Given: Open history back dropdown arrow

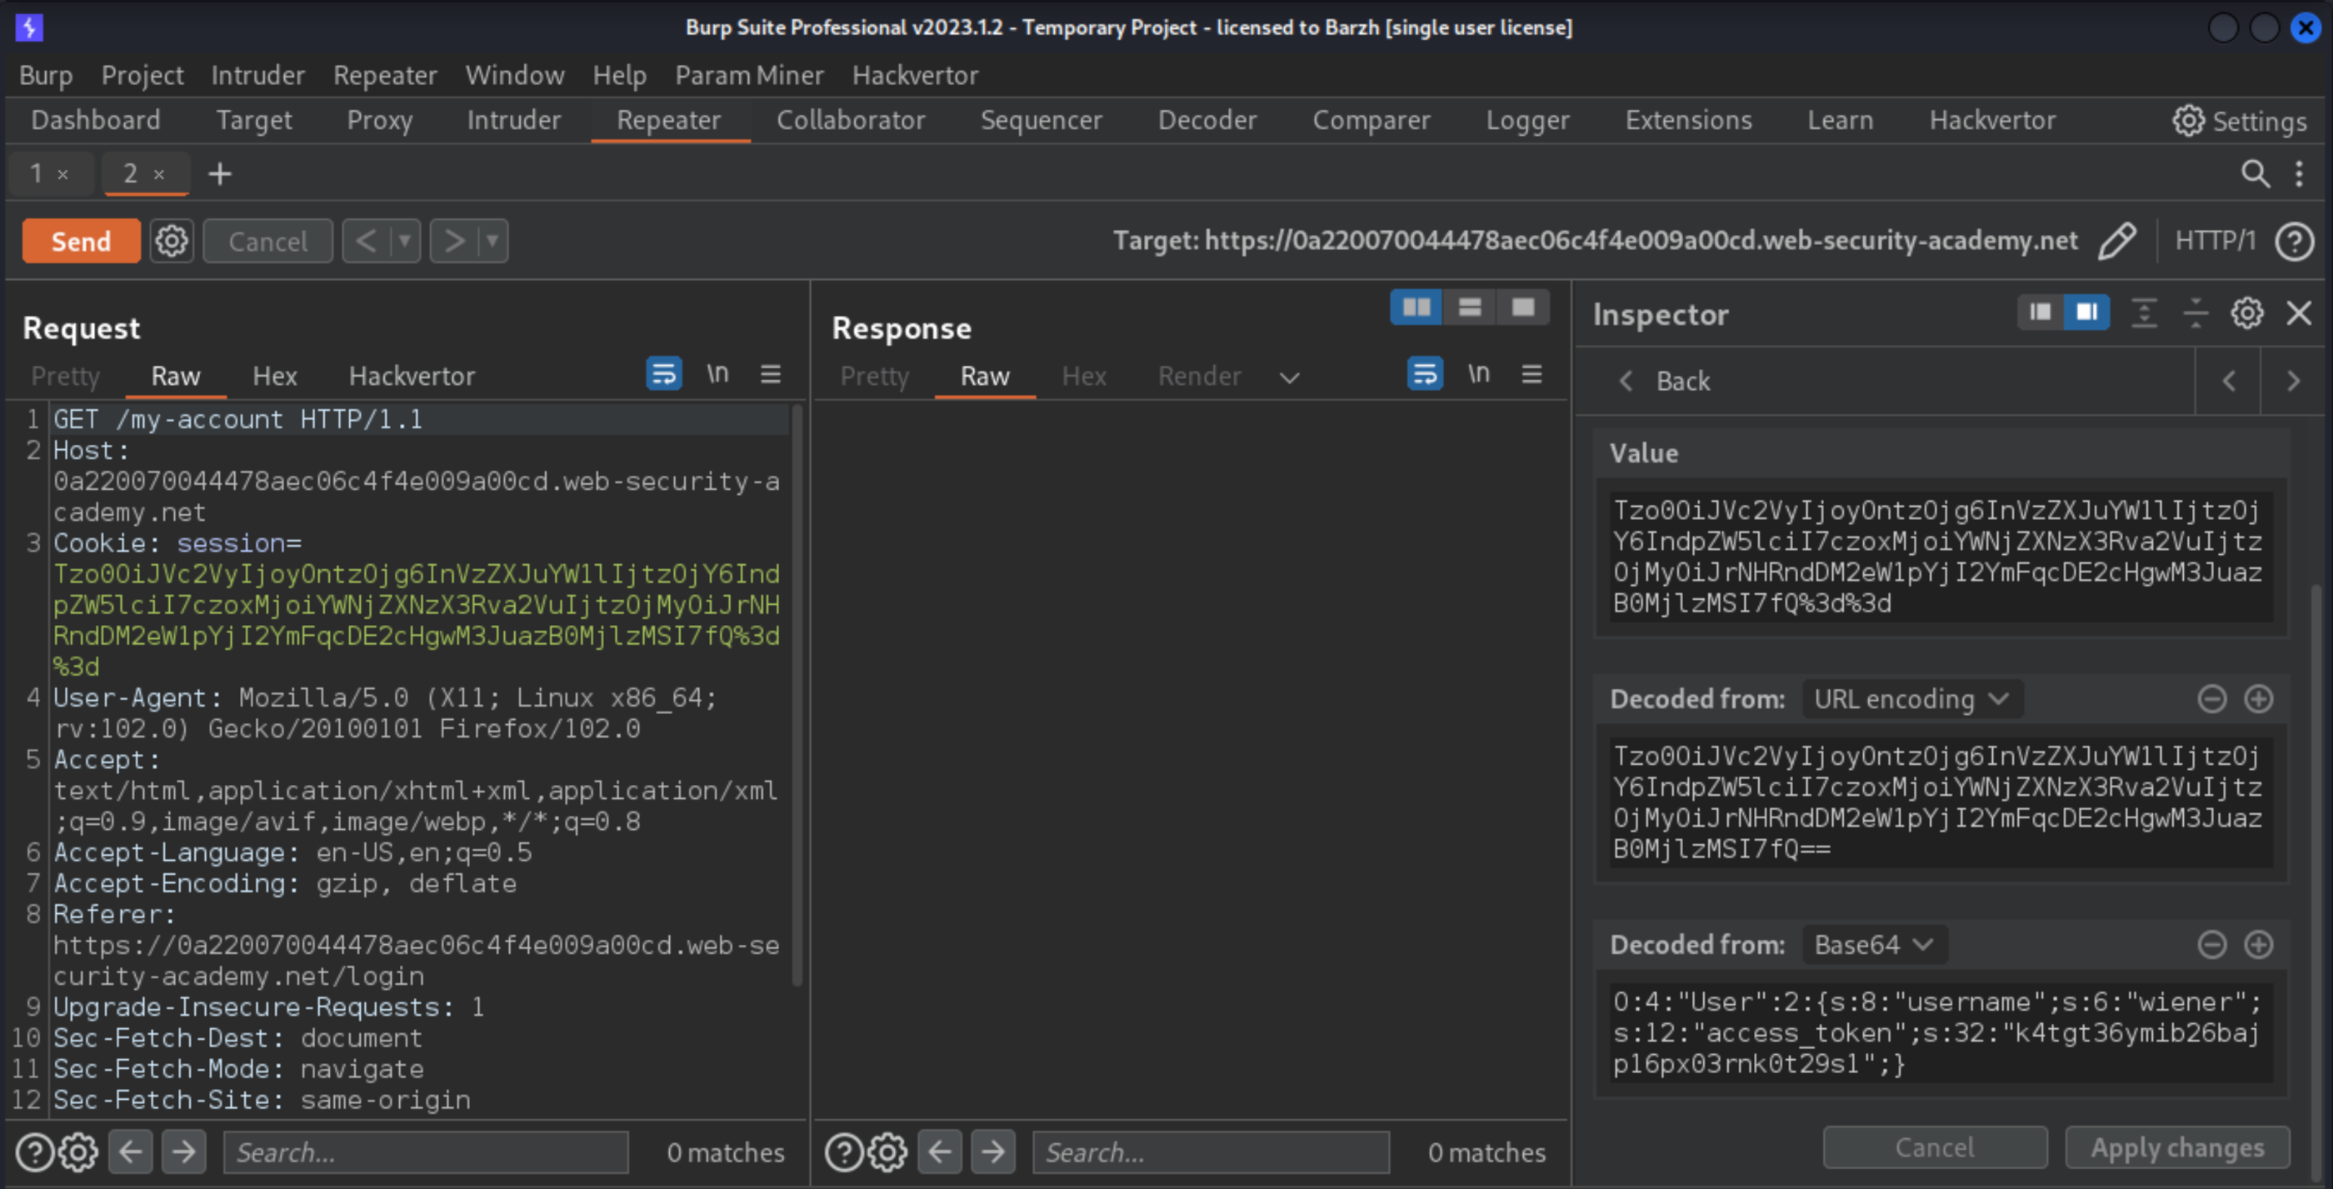Looking at the screenshot, I should [405, 241].
